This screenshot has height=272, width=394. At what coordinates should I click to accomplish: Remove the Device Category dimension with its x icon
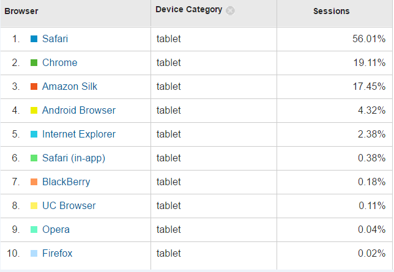click(x=230, y=11)
